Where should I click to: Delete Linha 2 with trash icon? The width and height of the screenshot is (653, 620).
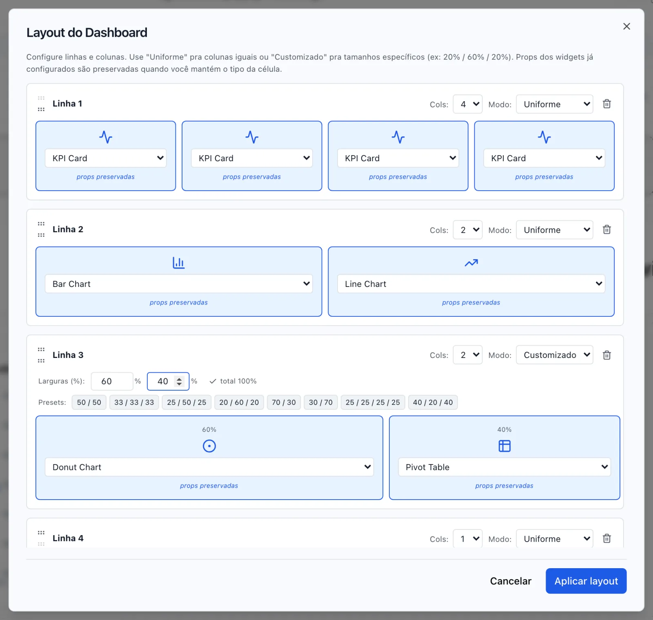tap(607, 229)
